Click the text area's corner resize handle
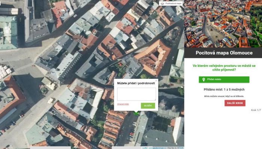Screen dimensions: 262x149 tap(155, 100)
